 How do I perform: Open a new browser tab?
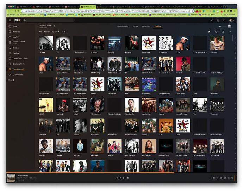[225, 7]
